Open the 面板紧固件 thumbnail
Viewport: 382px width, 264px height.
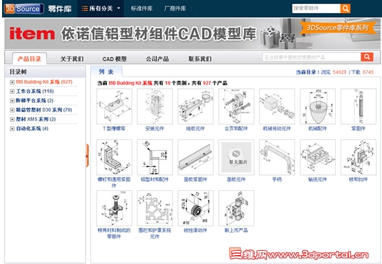(196, 157)
